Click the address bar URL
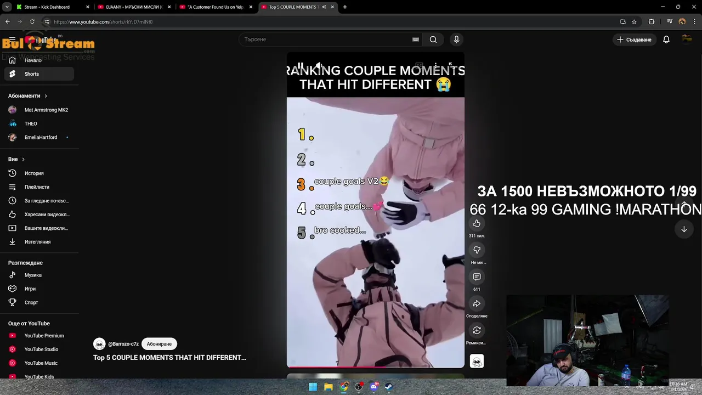This screenshot has width=702, height=395. [x=103, y=22]
